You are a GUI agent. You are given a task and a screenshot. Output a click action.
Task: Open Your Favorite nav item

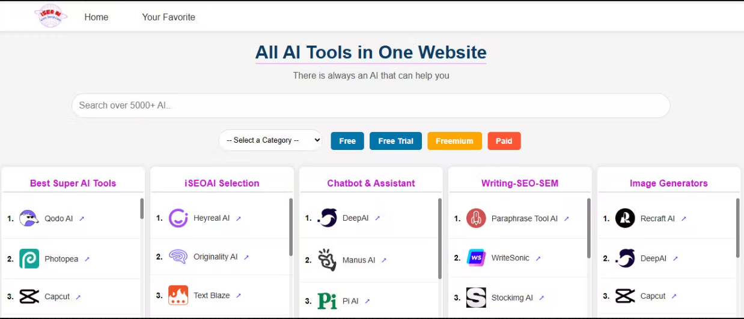point(168,17)
